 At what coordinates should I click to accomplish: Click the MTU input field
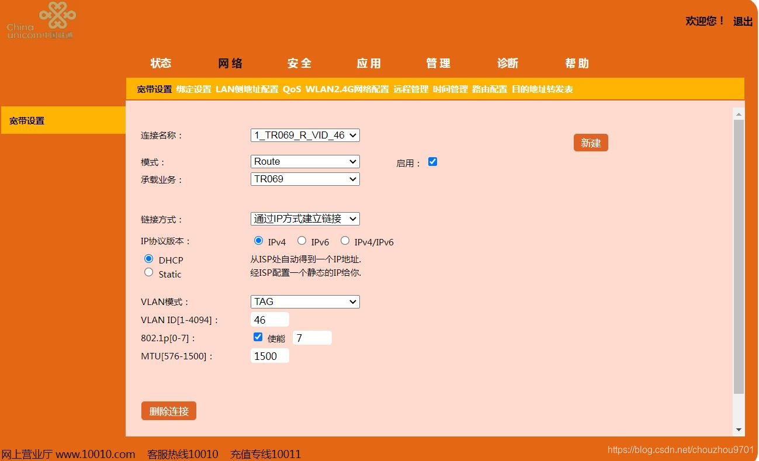pyautogui.click(x=270, y=356)
